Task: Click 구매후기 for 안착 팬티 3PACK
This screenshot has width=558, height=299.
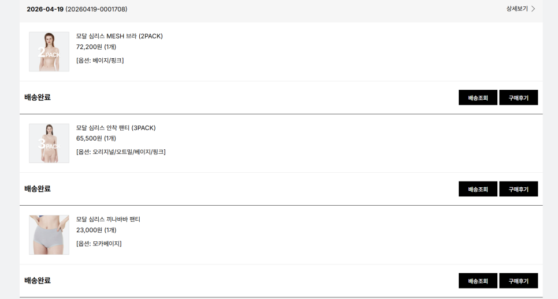Action: (519, 189)
